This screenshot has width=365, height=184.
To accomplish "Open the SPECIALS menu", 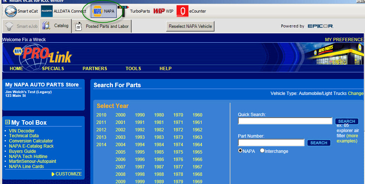I will (53, 69).
